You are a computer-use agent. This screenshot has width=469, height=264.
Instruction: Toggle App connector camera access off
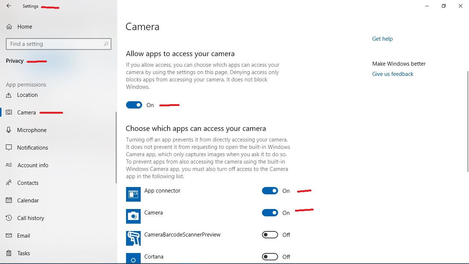tap(270, 191)
